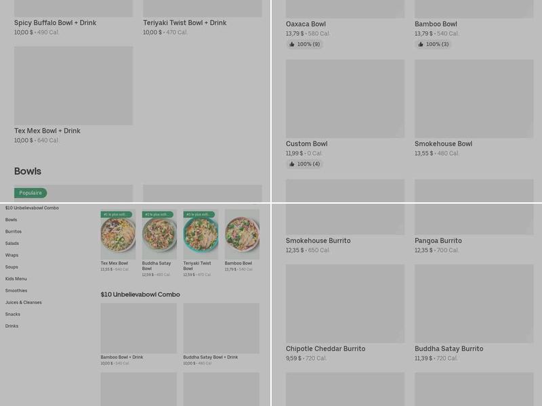This screenshot has height=406, width=542.
Task: Open the Drinks section from the sidebar
Action: 11,325
